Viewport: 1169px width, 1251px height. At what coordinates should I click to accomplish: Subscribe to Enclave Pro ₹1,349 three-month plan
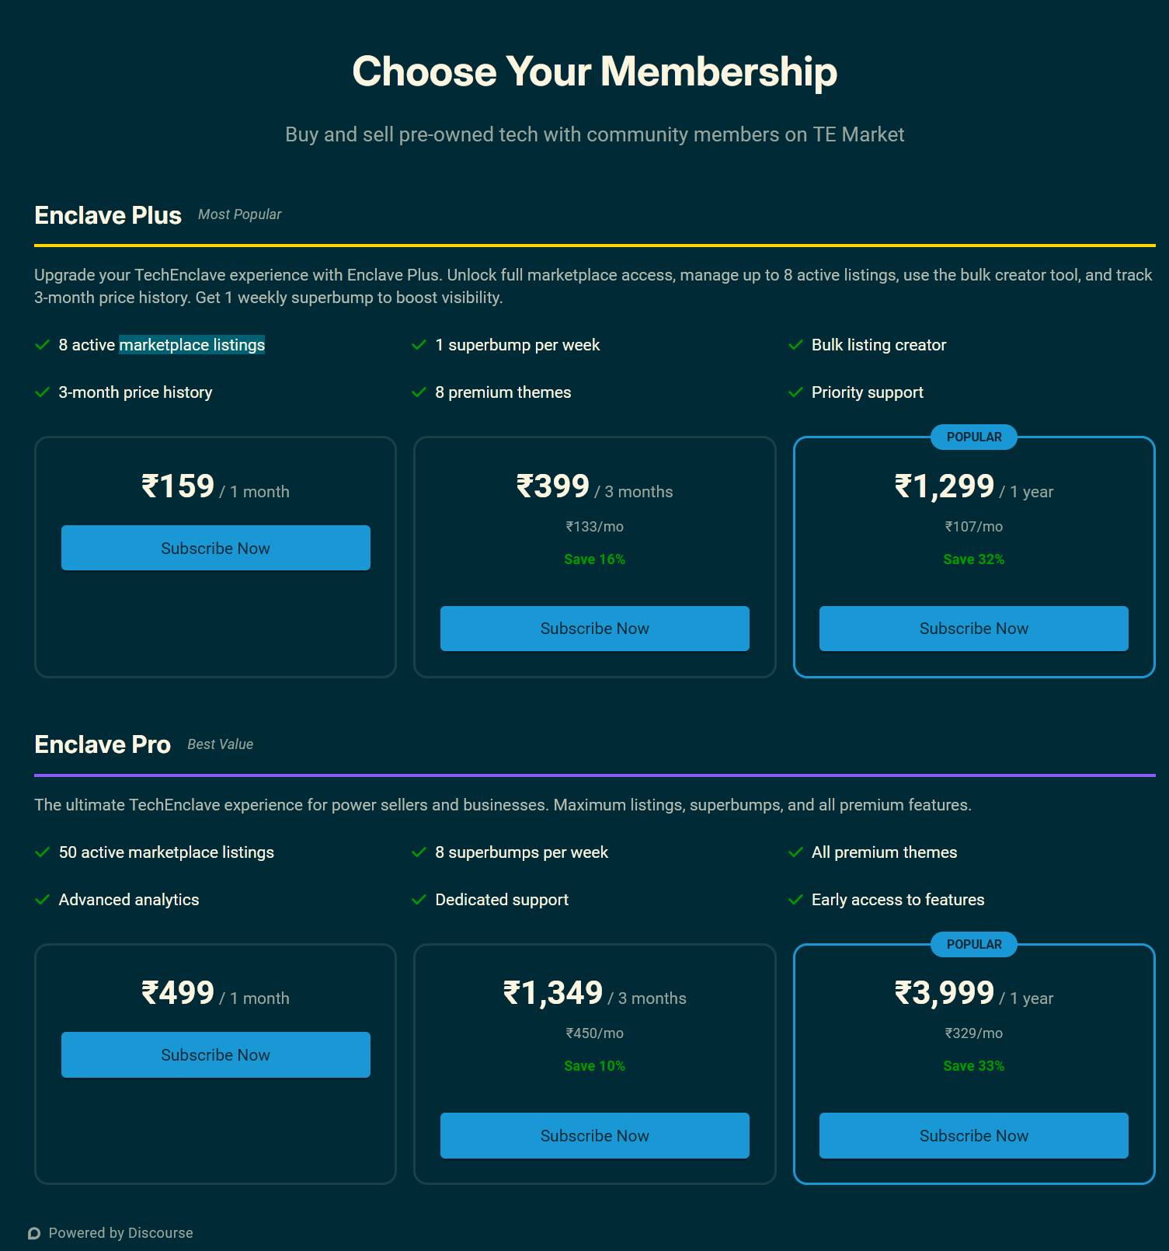point(594,1135)
